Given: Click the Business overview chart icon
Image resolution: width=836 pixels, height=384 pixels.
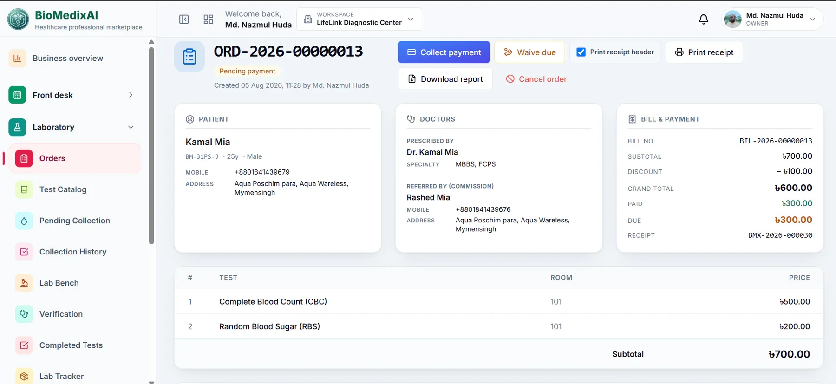Looking at the screenshot, I should [17, 58].
